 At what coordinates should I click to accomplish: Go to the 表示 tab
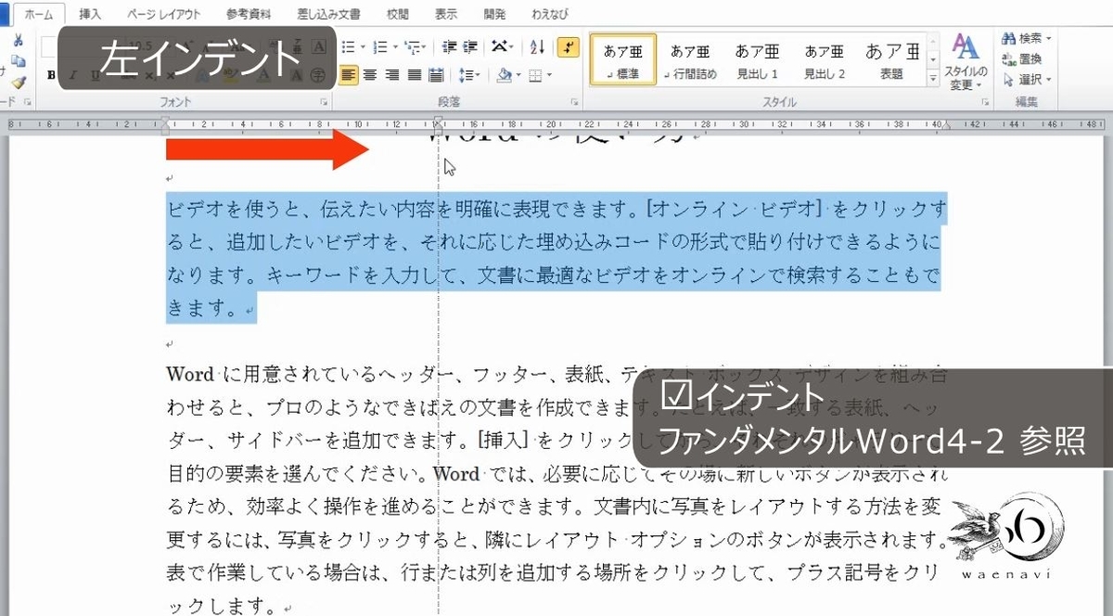point(446,15)
